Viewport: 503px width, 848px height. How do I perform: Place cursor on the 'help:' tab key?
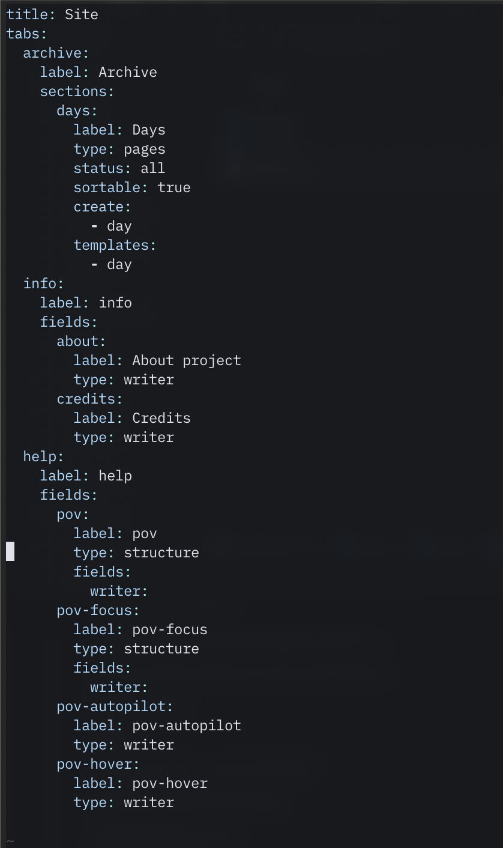[x=43, y=456]
